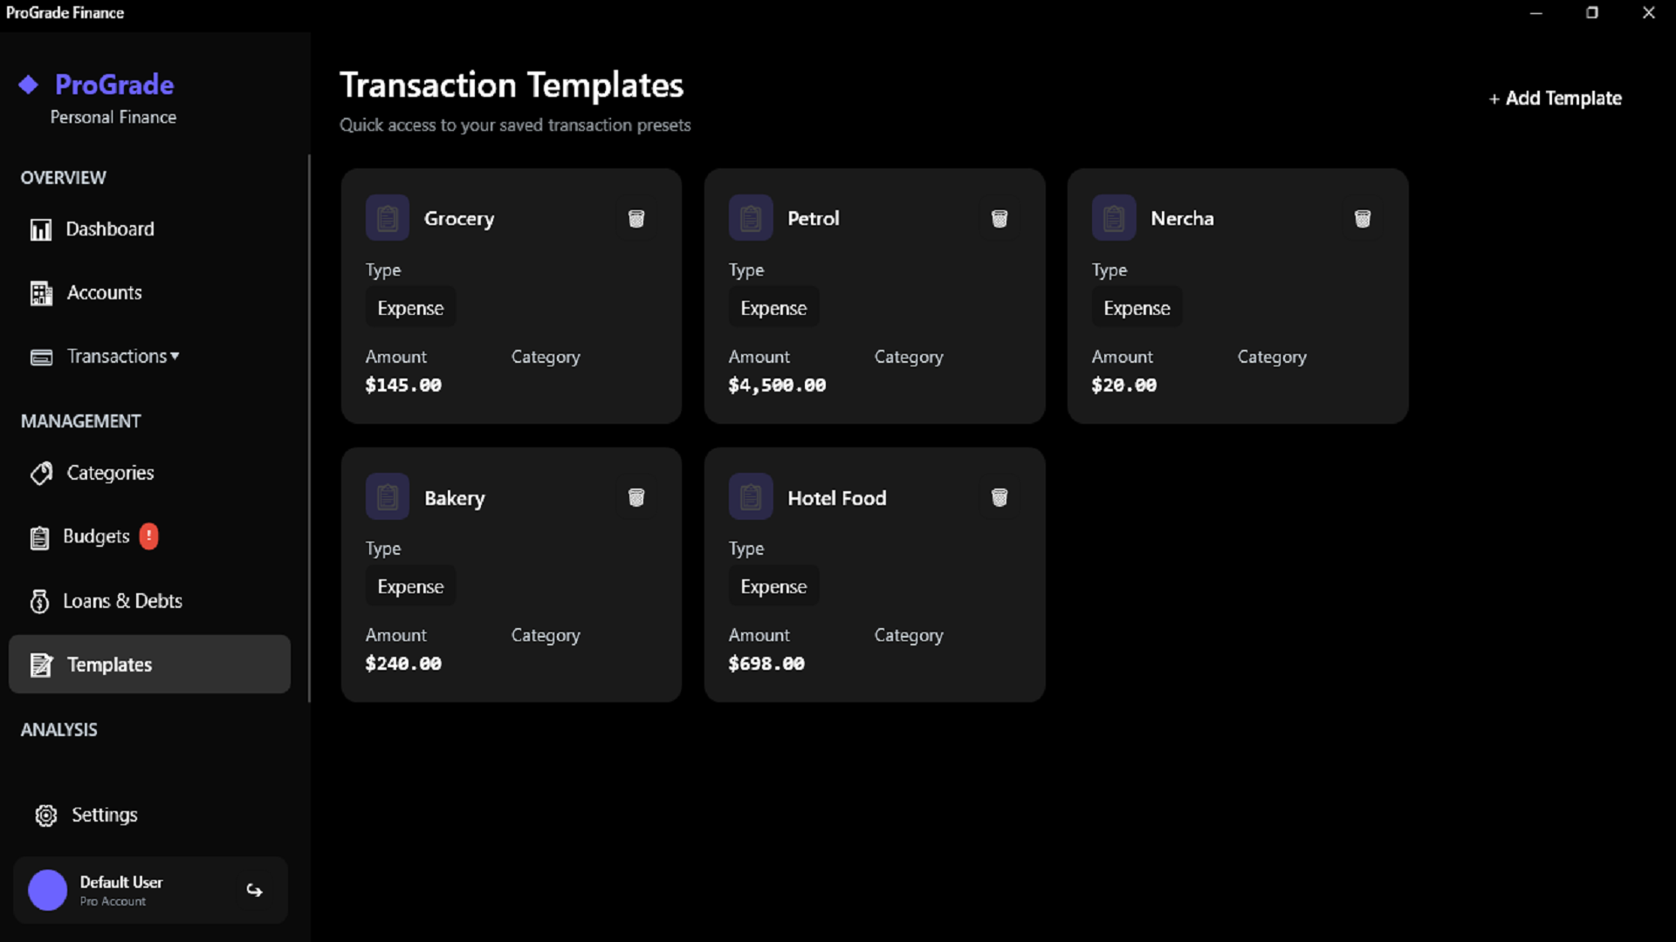The width and height of the screenshot is (1676, 942).
Task: Delete the Hotel Food template
Action: pos(999,497)
